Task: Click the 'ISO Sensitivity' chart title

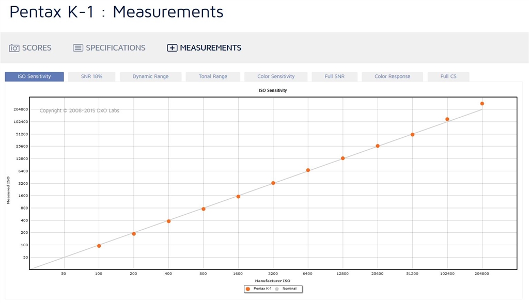Action: (273, 90)
